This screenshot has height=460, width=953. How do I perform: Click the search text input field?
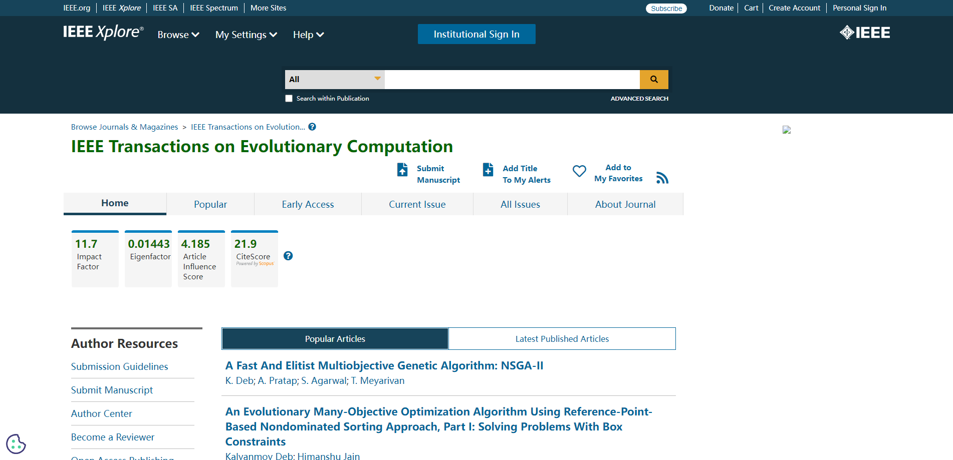point(512,80)
